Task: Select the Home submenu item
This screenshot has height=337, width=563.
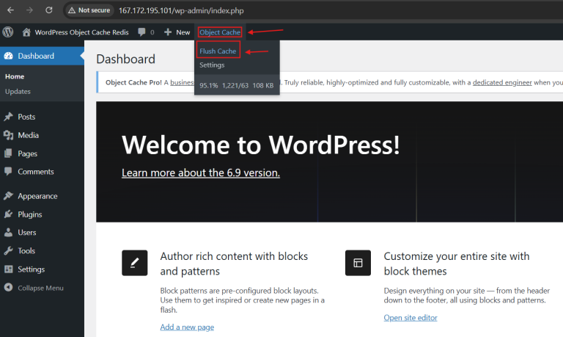Action: [x=15, y=76]
